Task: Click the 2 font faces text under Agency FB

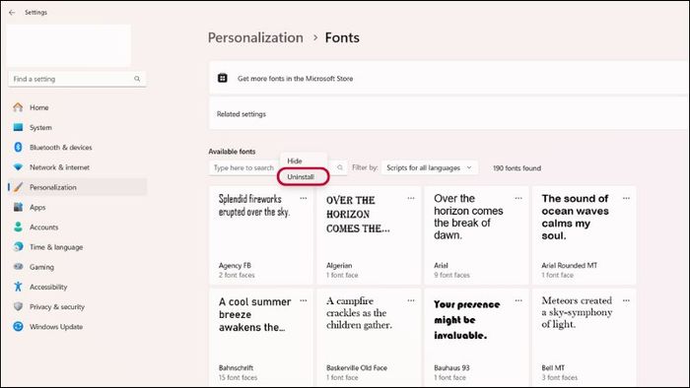Action: tap(237, 276)
